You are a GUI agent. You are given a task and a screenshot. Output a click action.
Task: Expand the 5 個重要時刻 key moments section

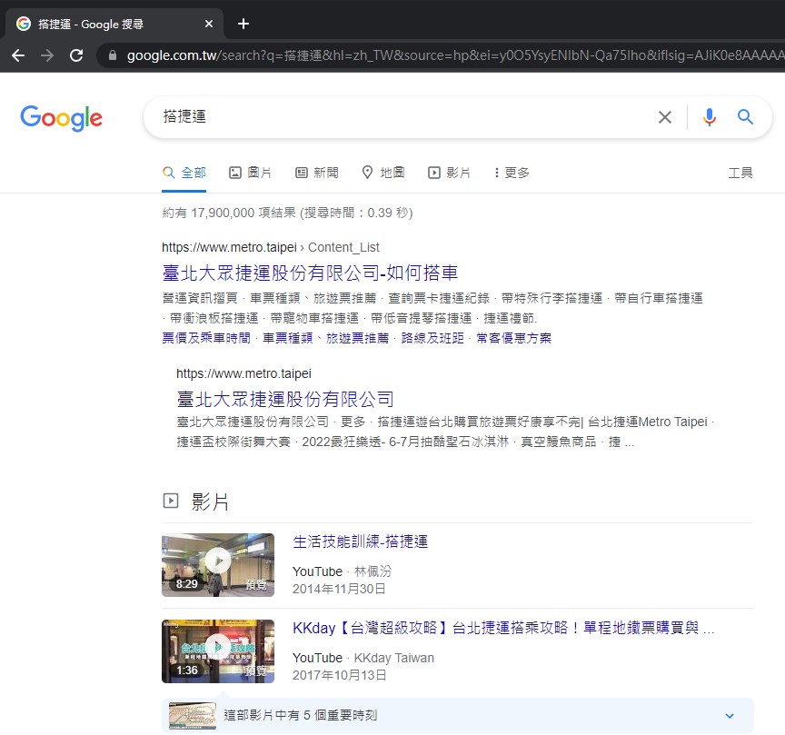[729, 715]
